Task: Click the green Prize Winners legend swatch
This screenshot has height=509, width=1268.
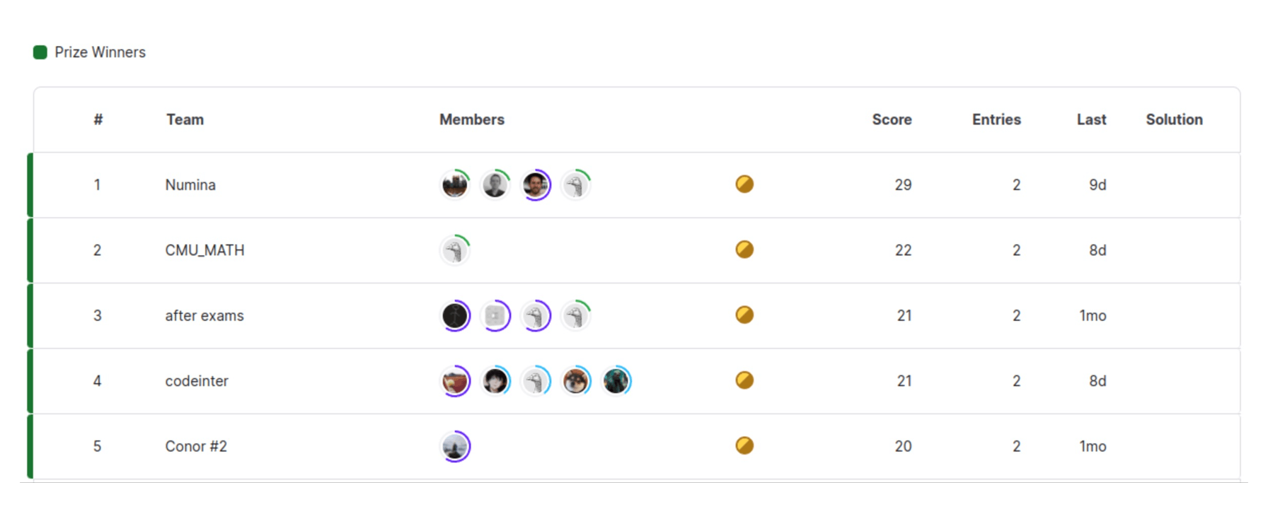Action: [40, 52]
